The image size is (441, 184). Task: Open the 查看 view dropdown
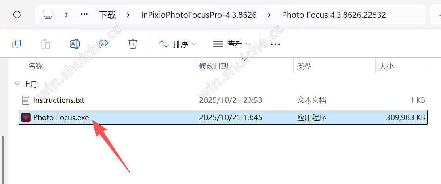coord(231,44)
